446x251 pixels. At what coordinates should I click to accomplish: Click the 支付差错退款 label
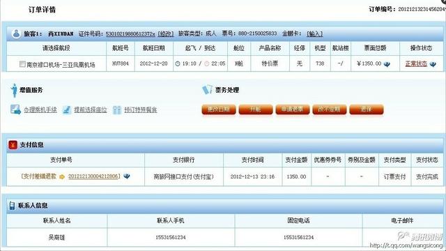[39, 176]
